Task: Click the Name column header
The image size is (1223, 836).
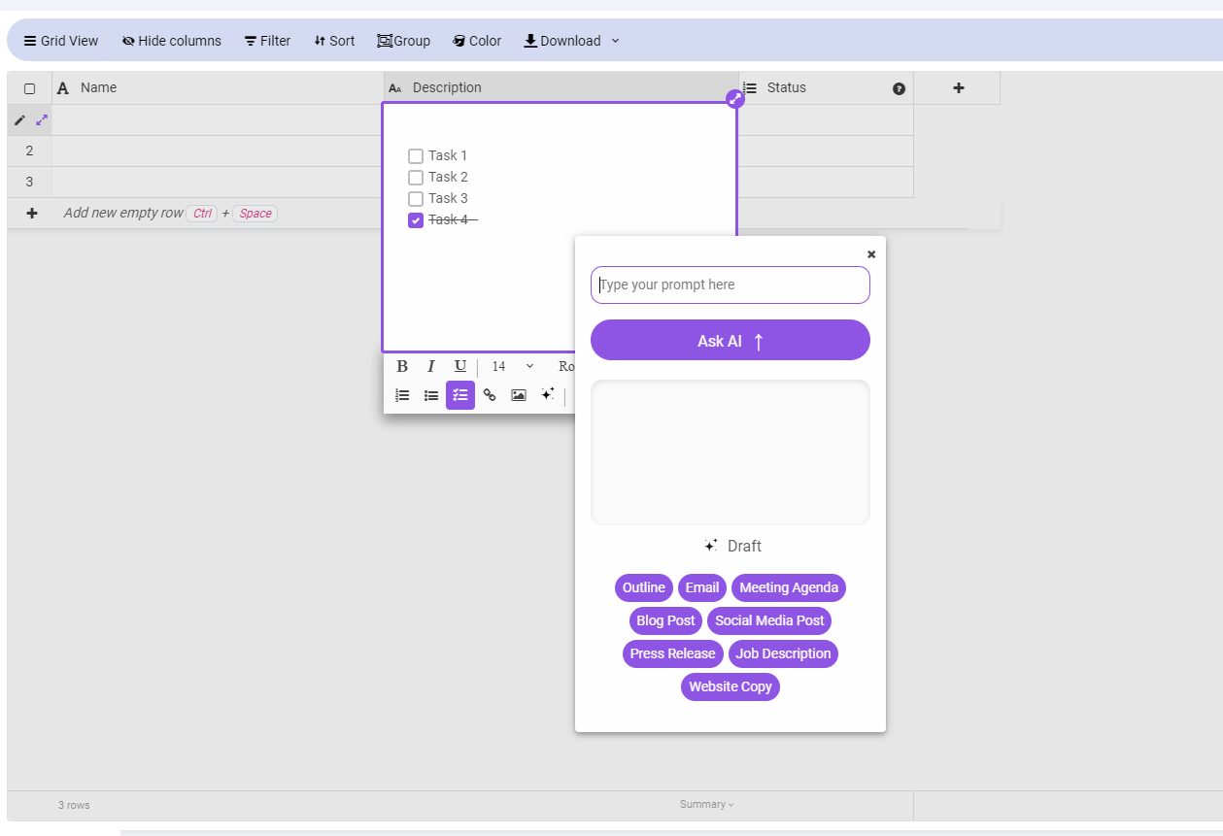Action: pyautogui.click(x=219, y=87)
